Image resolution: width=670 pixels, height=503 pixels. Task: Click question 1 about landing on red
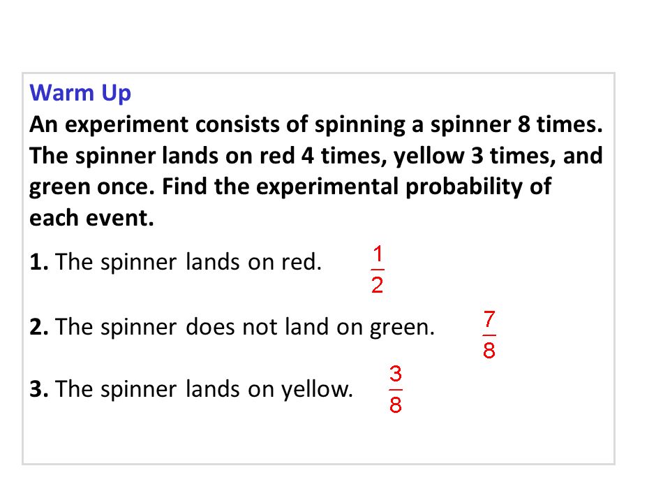(x=176, y=261)
